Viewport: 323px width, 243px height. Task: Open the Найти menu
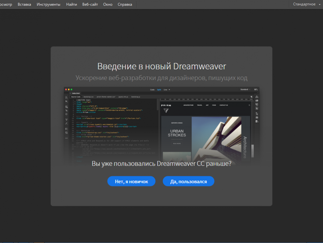click(x=72, y=4)
